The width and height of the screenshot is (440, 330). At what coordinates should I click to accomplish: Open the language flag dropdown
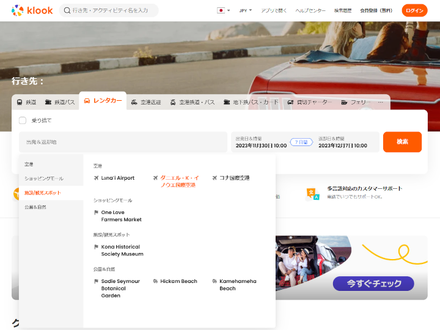224,10
